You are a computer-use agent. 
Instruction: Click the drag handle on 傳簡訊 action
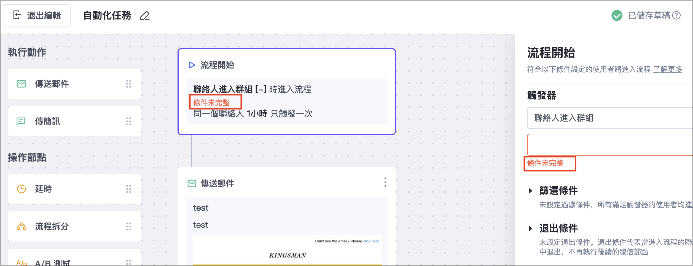point(128,121)
